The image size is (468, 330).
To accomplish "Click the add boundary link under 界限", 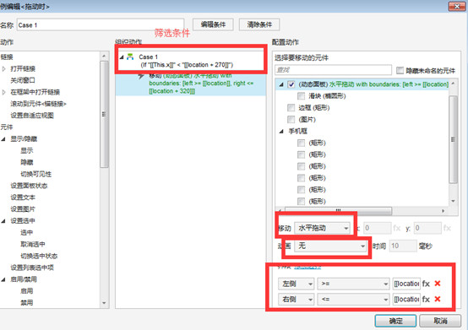I will [307, 267].
